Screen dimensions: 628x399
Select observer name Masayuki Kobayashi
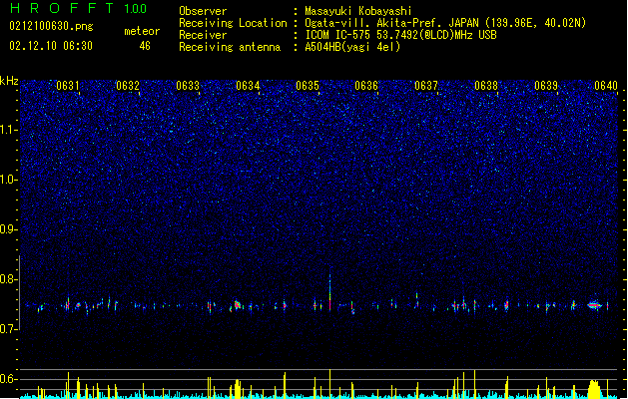click(358, 11)
